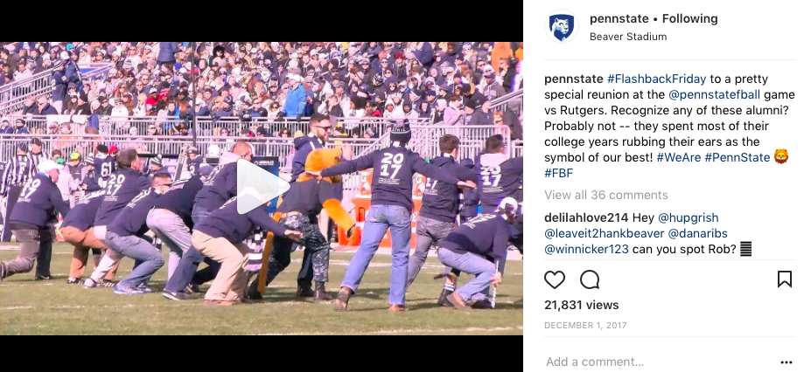Toggle the Following button

tap(690, 18)
